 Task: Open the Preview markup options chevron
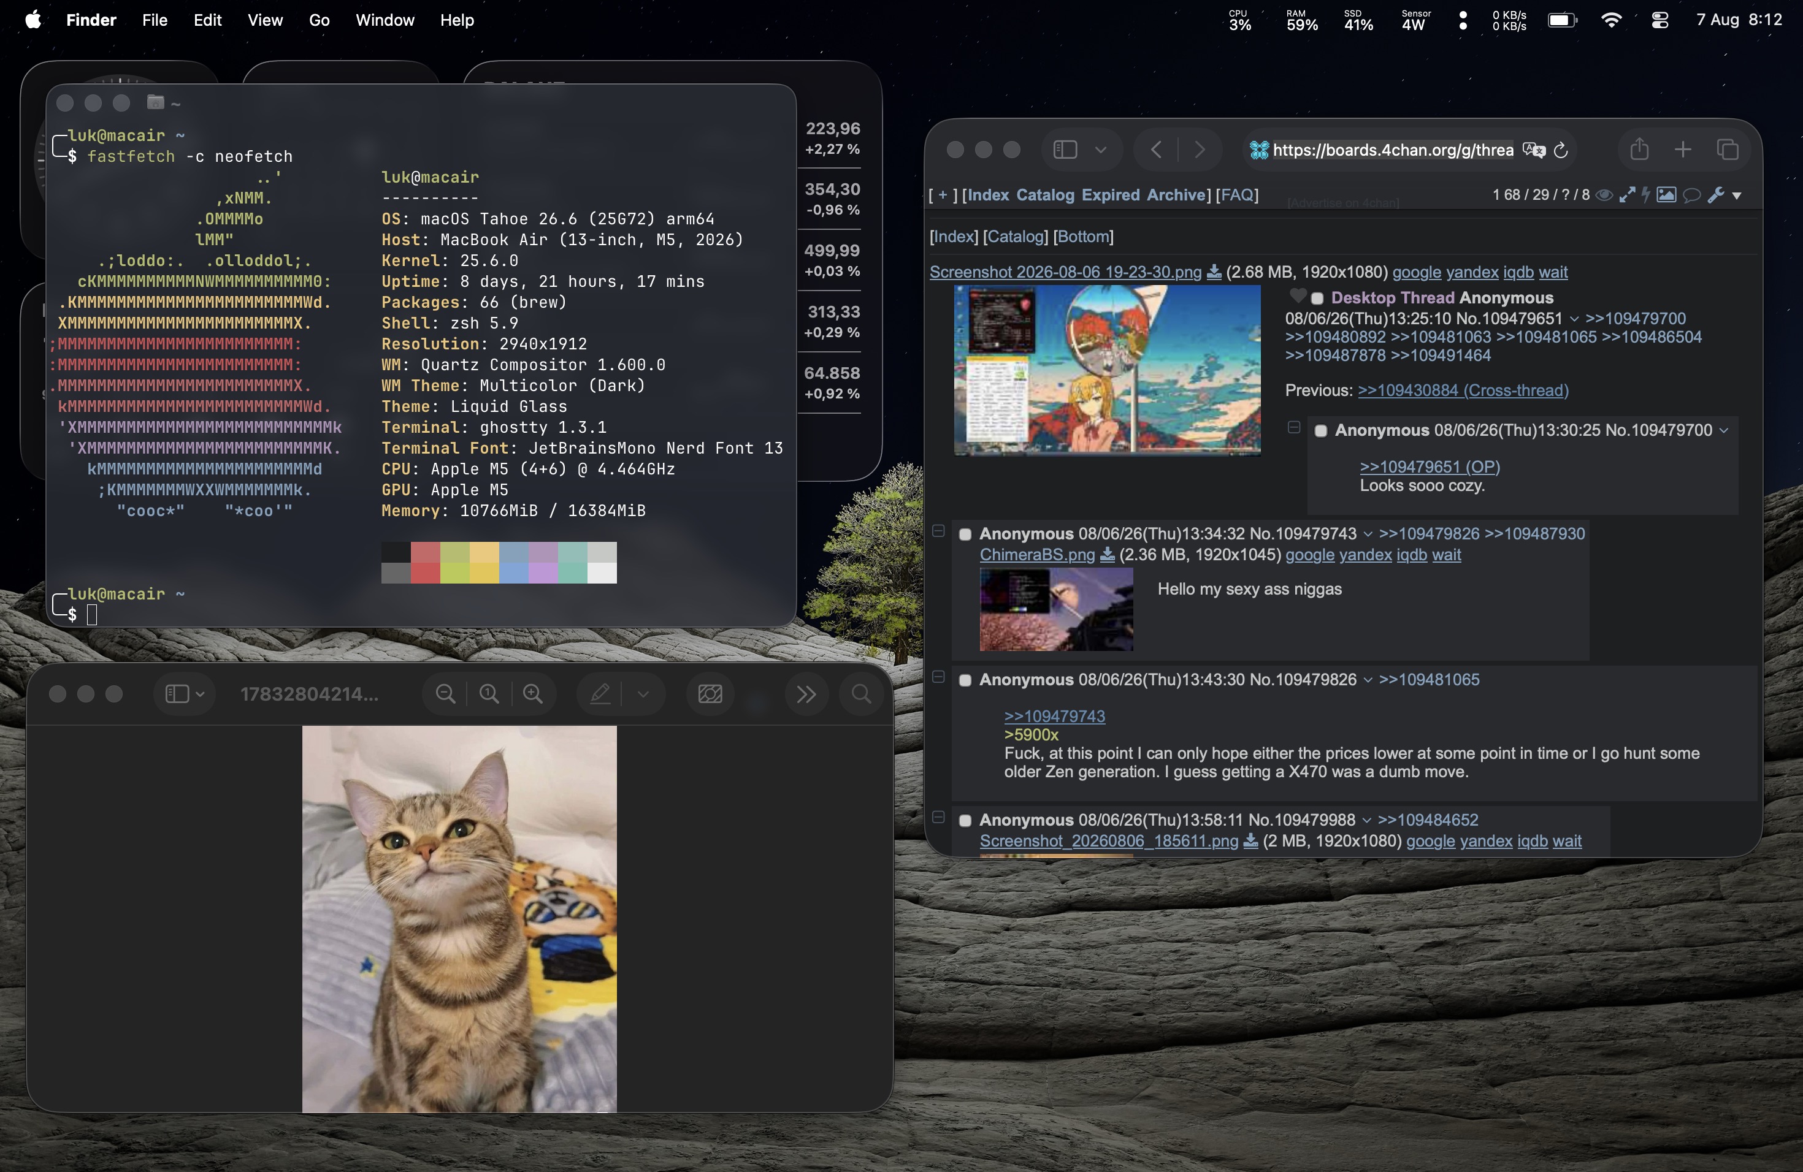(x=643, y=693)
